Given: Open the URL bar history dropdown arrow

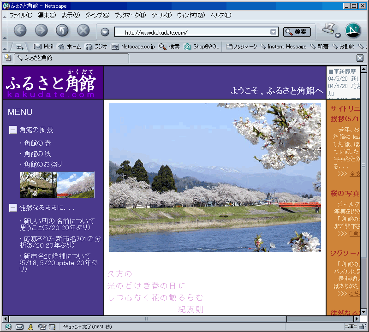Looking at the screenshot, I should pos(273,32).
